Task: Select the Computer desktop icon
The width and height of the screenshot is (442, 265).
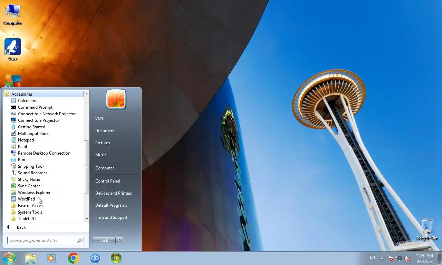Action: tap(13, 14)
